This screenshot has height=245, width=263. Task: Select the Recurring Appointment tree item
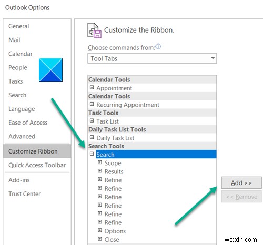coord(128,105)
